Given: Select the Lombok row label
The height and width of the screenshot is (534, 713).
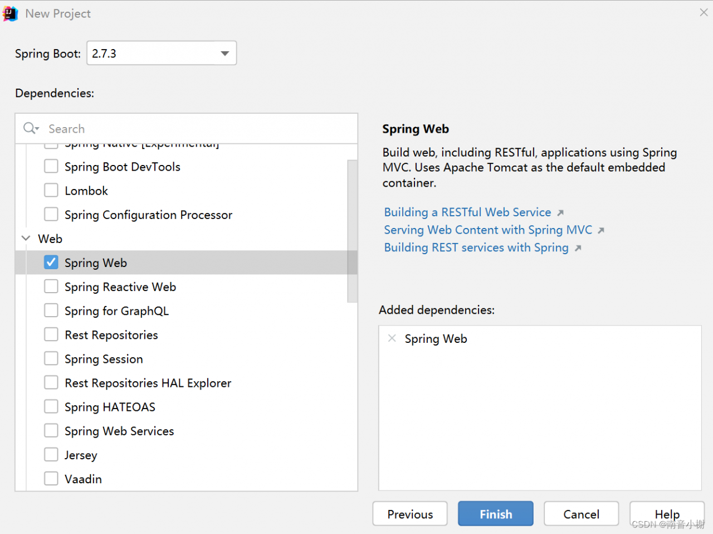Looking at the screenshot, I should pyautogui.click(x=86, y=191).
